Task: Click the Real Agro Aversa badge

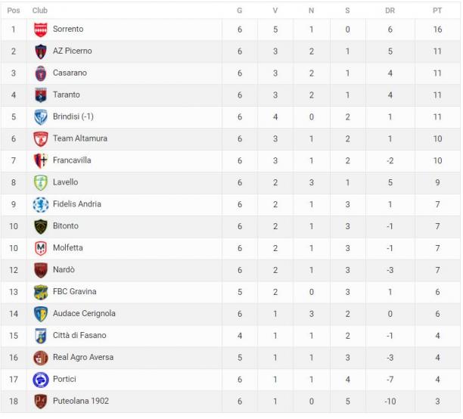Action: coord(40,358)
